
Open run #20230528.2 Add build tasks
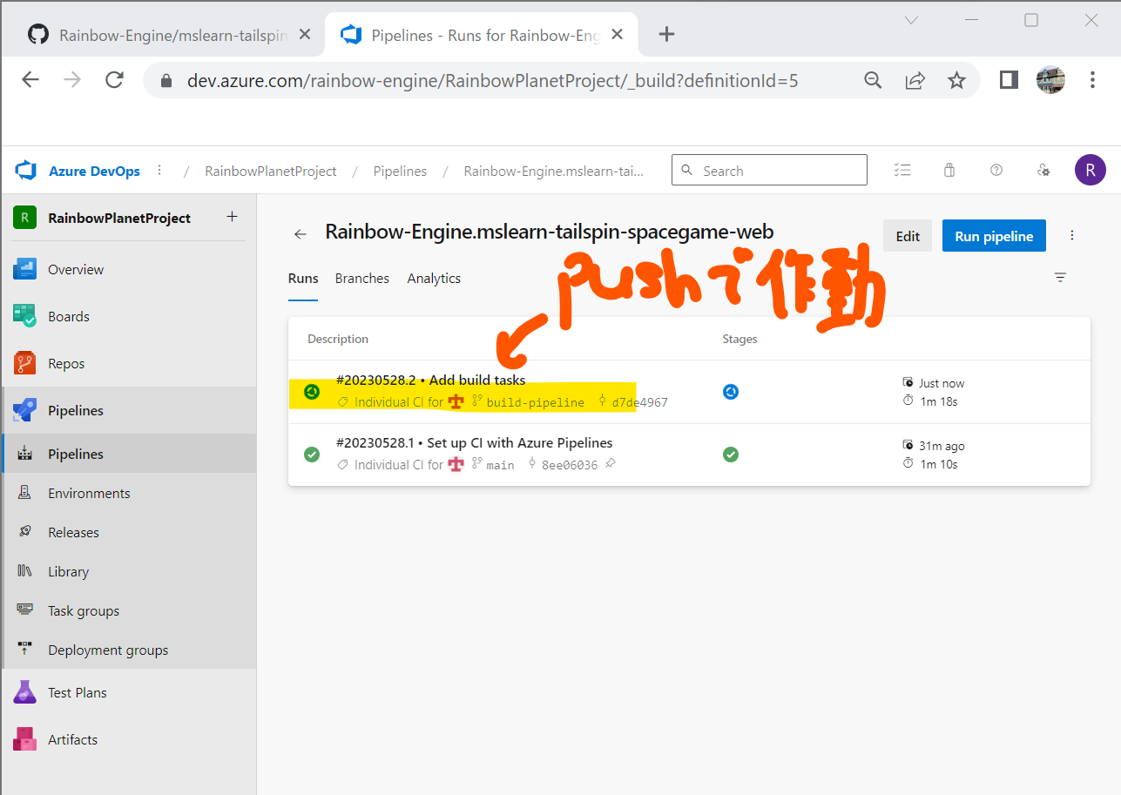(430, 381)
